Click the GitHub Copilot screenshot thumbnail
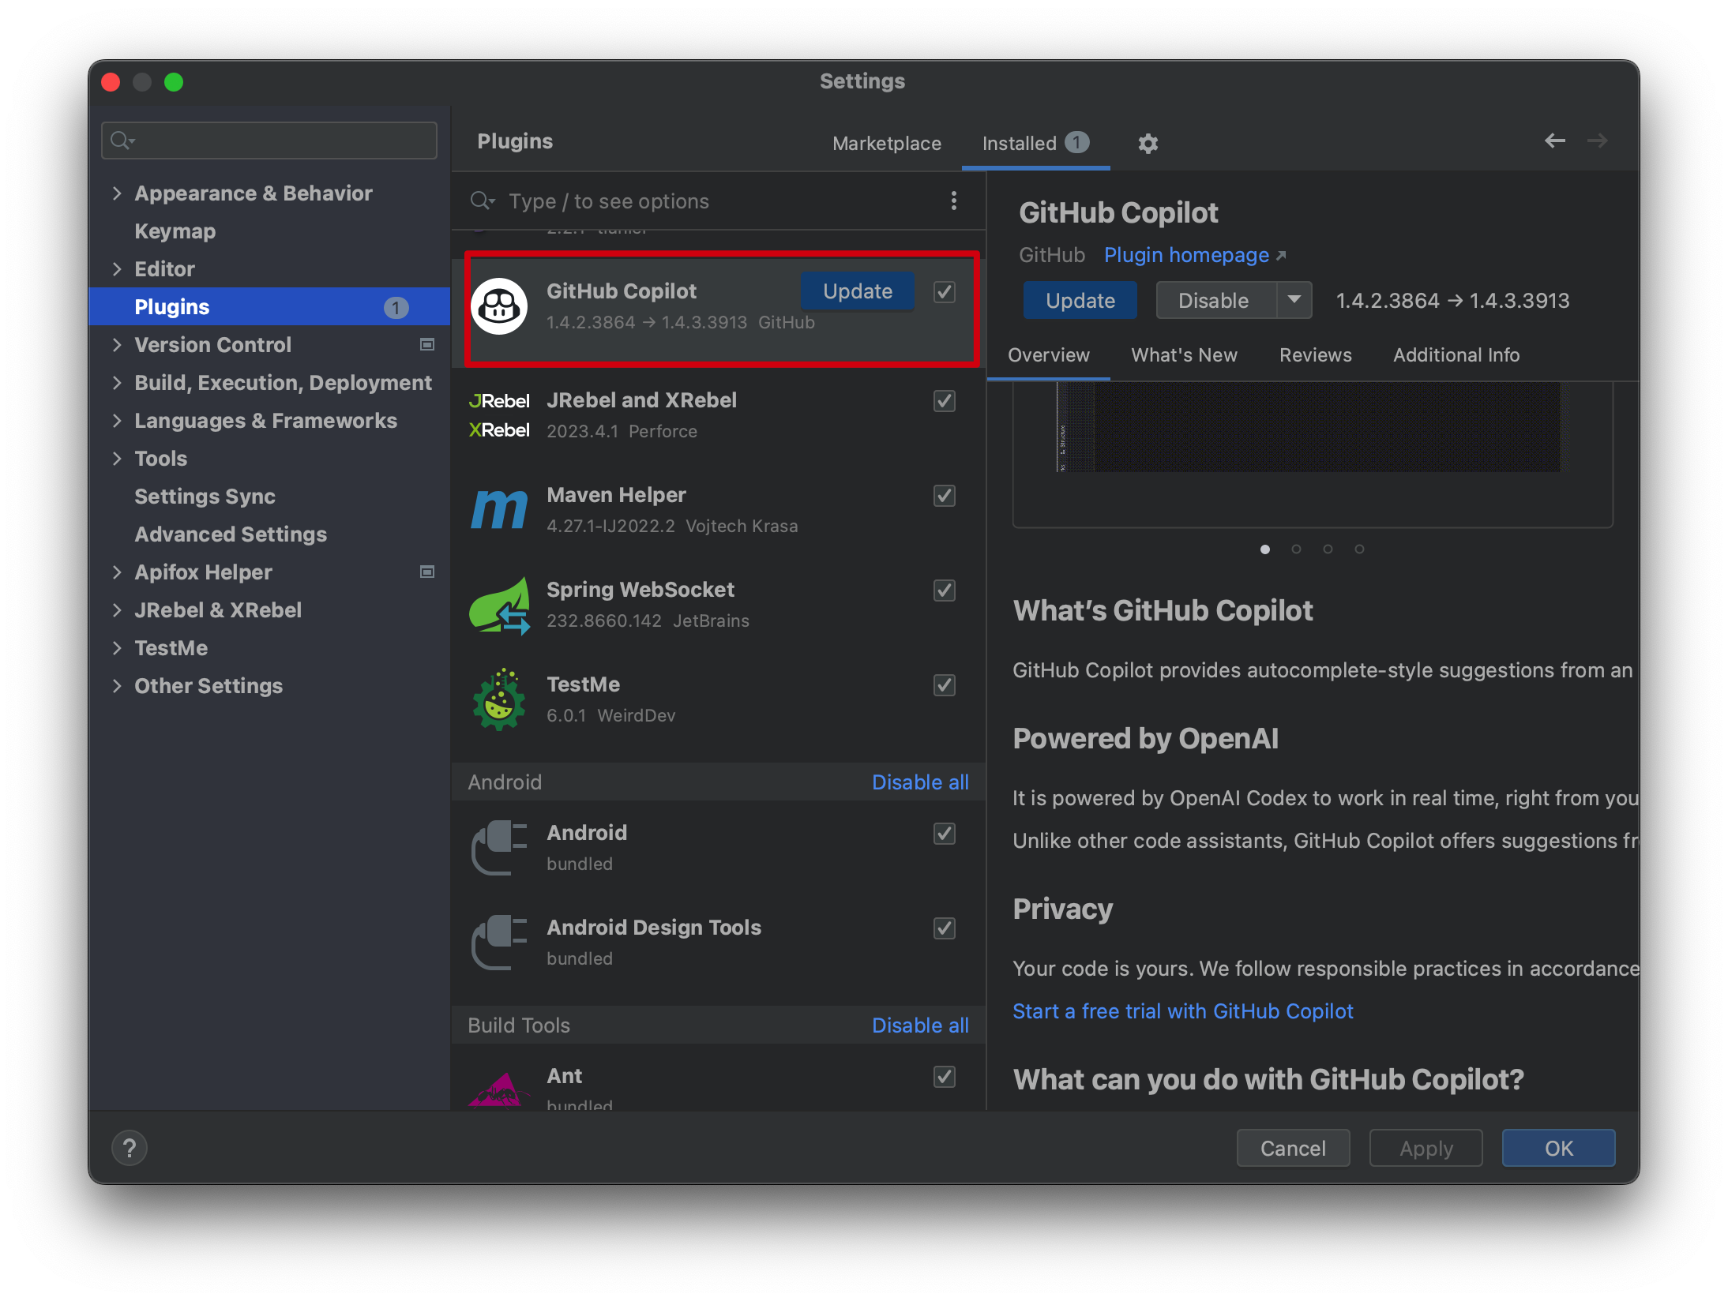 point(1312,427)
